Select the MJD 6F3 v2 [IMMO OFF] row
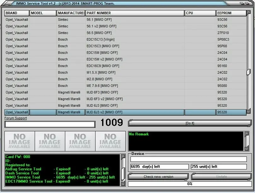Image resolution: width=255 pixels, height=193 pixels. coord(125,99)
